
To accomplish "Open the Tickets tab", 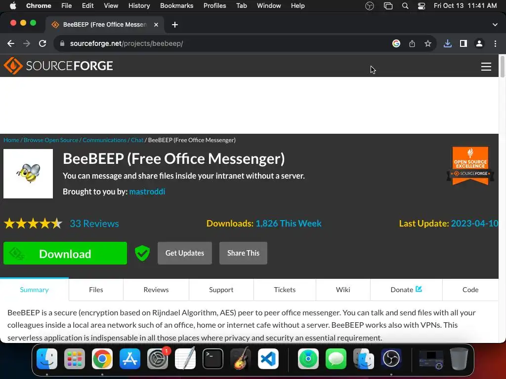I will click(285, 289).
